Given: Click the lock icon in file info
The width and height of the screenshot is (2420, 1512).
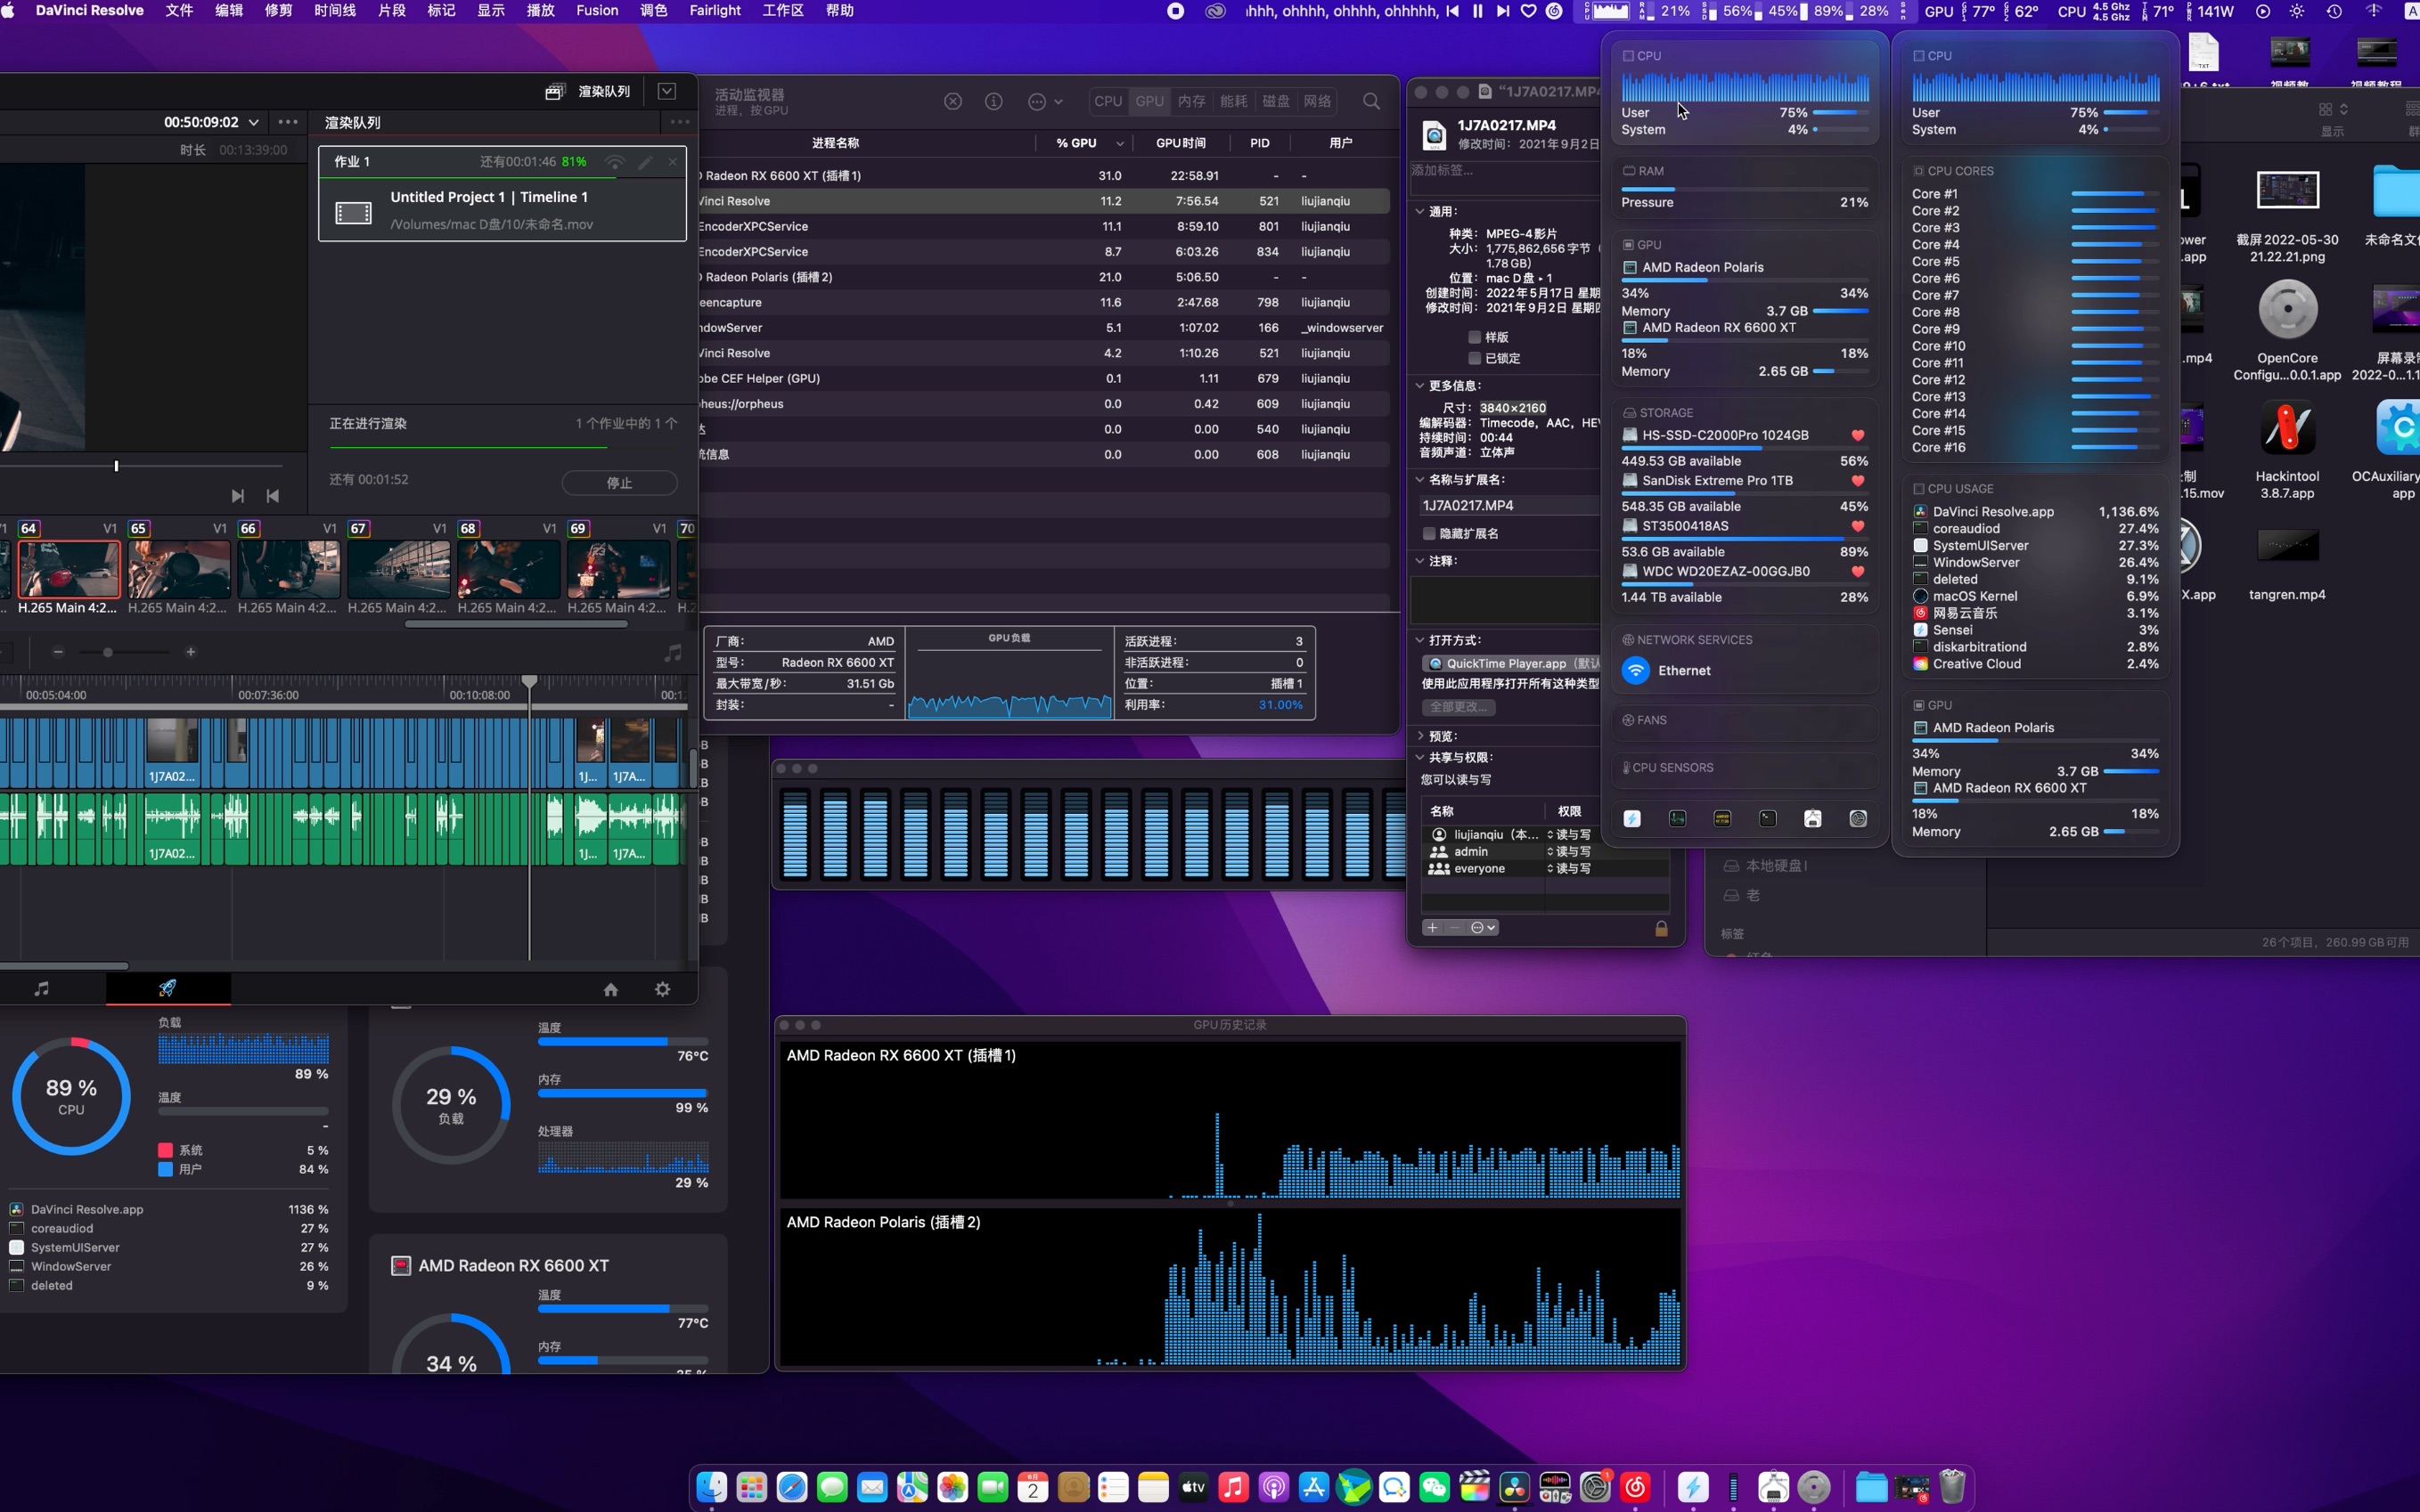Looking at the screenshot, I should (x=1661, y=928).
